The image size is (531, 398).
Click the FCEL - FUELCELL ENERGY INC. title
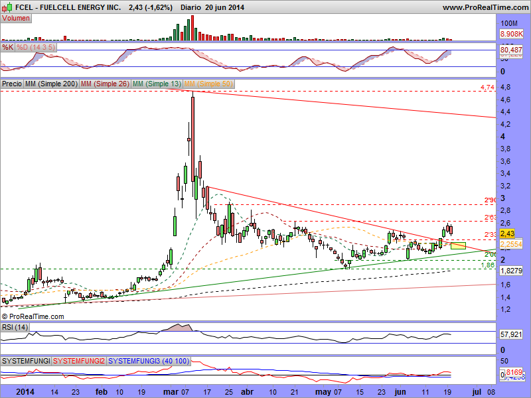coord(68,7)
